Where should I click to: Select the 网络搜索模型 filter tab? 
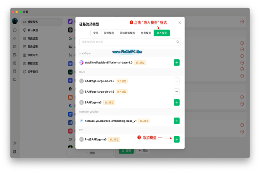coord(127,33)
